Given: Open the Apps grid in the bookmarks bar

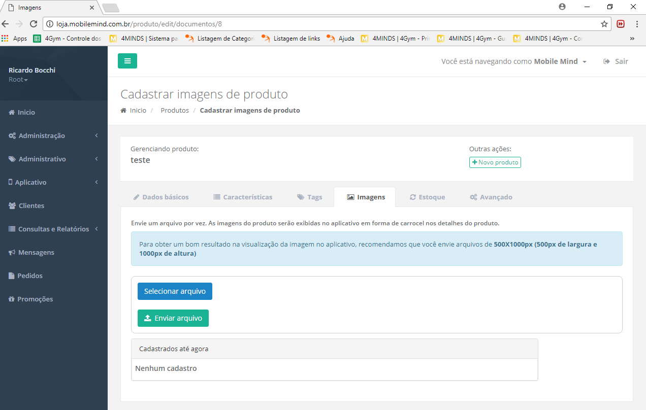Looking at the screenshot, I should pos(14,39).
